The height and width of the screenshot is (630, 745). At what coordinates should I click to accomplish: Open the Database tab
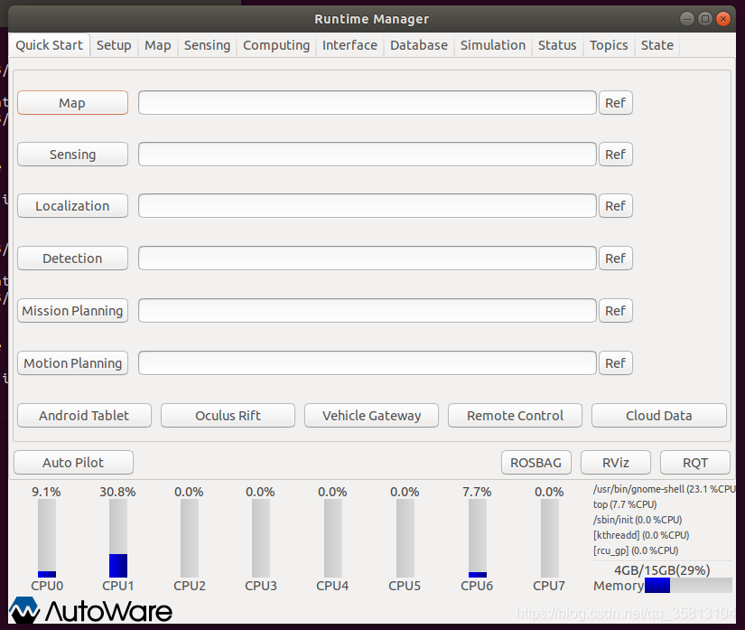click(x=419, y=45)
